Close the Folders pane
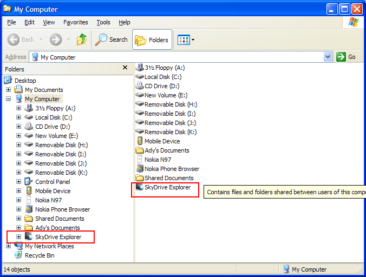This screenshot has width=366, height=277. pos(125,68)
